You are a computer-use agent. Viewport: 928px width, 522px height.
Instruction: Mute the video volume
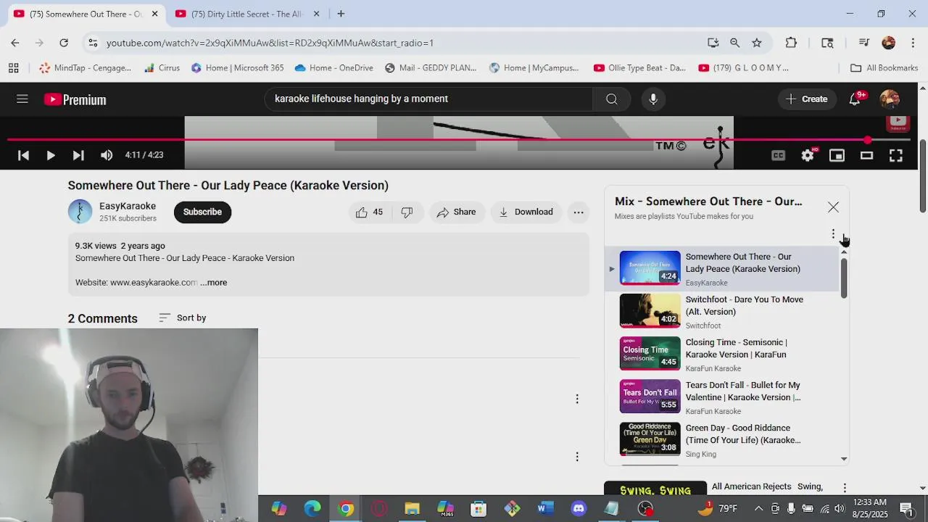[x=107, y=155]
